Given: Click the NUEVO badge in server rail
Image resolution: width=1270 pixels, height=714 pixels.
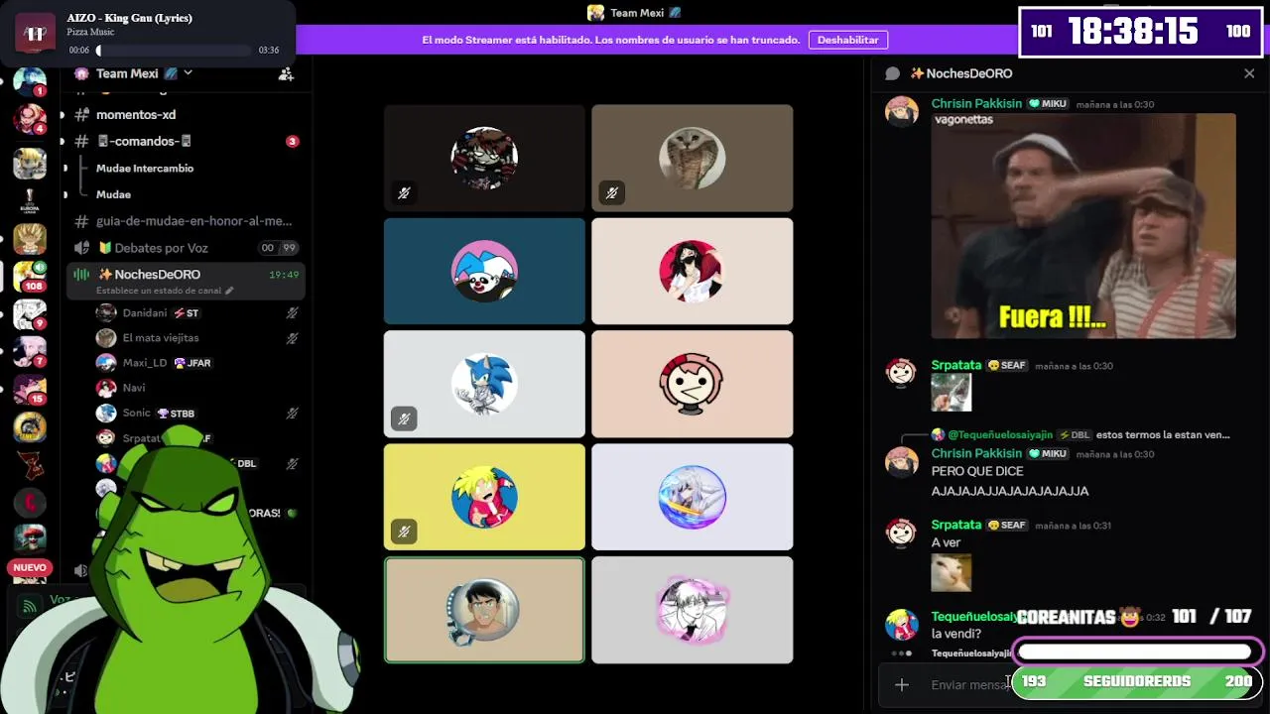Looking at the screenshot, I should pos(30,568).
